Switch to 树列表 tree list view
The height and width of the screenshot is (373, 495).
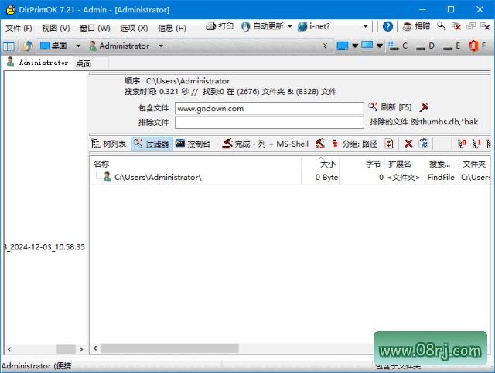point(109,144)
